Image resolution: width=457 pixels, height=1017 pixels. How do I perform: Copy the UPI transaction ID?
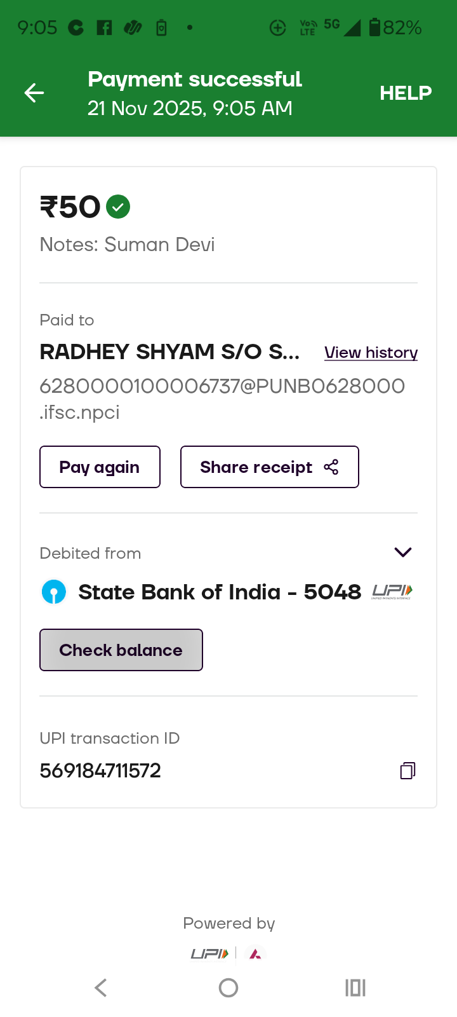tap(407, 770)
